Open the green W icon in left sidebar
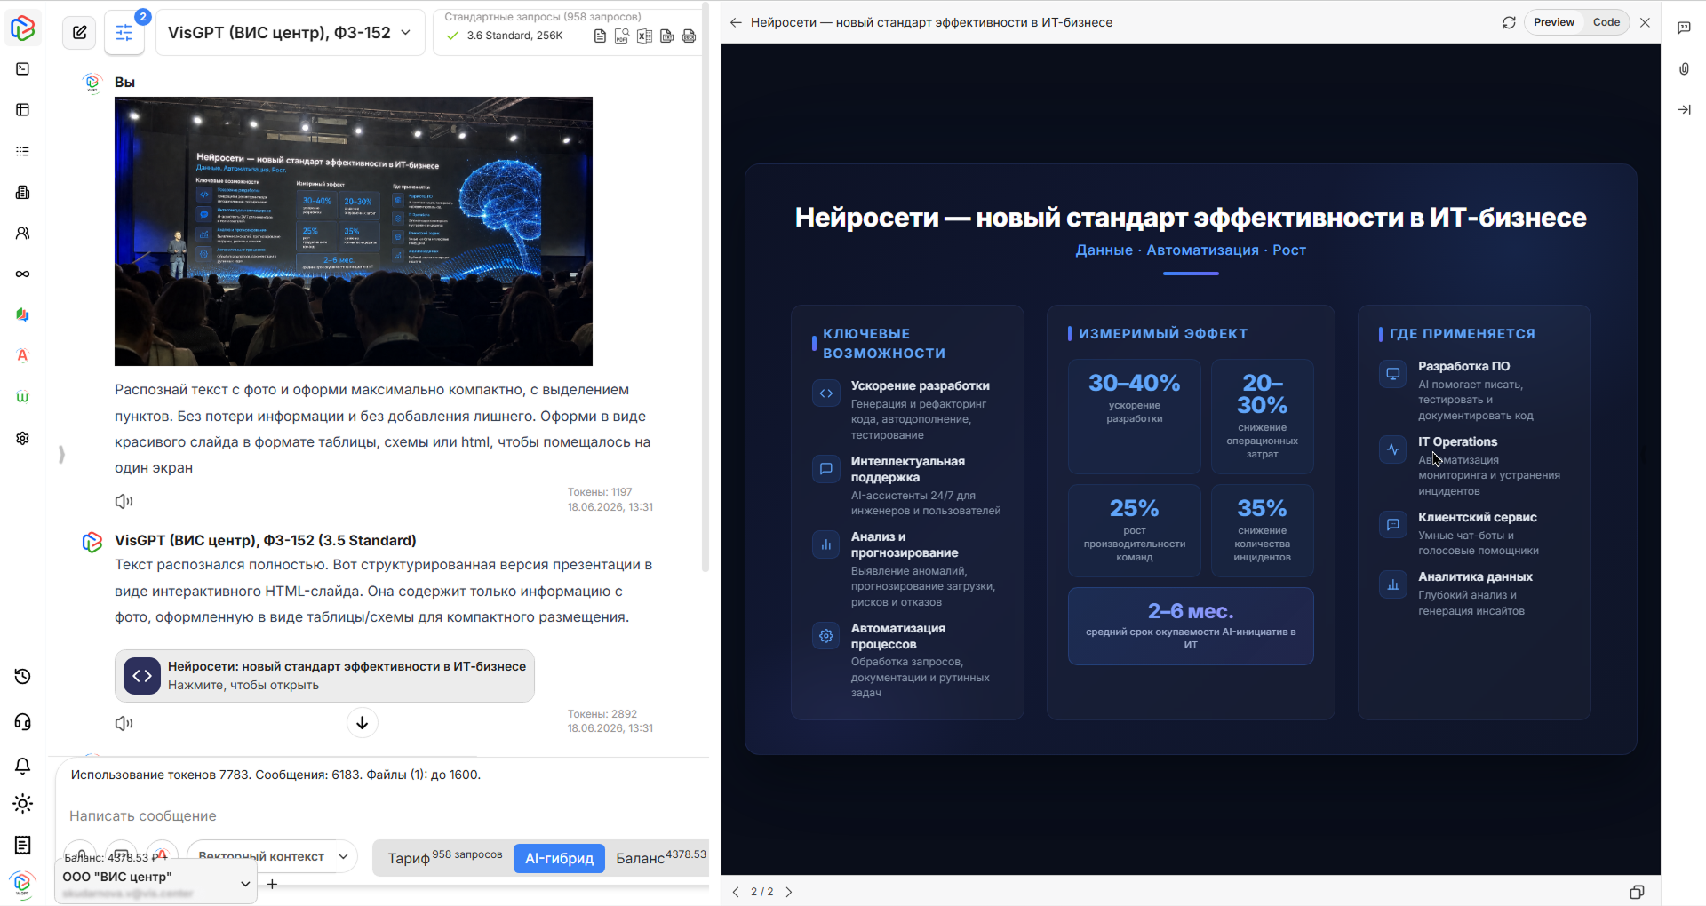Screen dimensions: 1706x906 [x=23, y=397]
